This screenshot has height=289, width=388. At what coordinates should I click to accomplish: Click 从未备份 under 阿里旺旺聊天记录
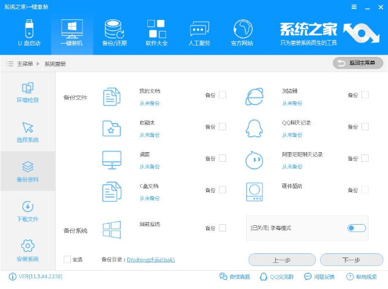coord(292,167)
